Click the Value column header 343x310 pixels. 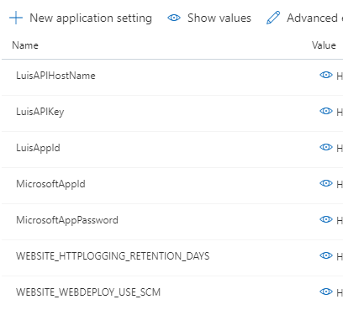324,45
